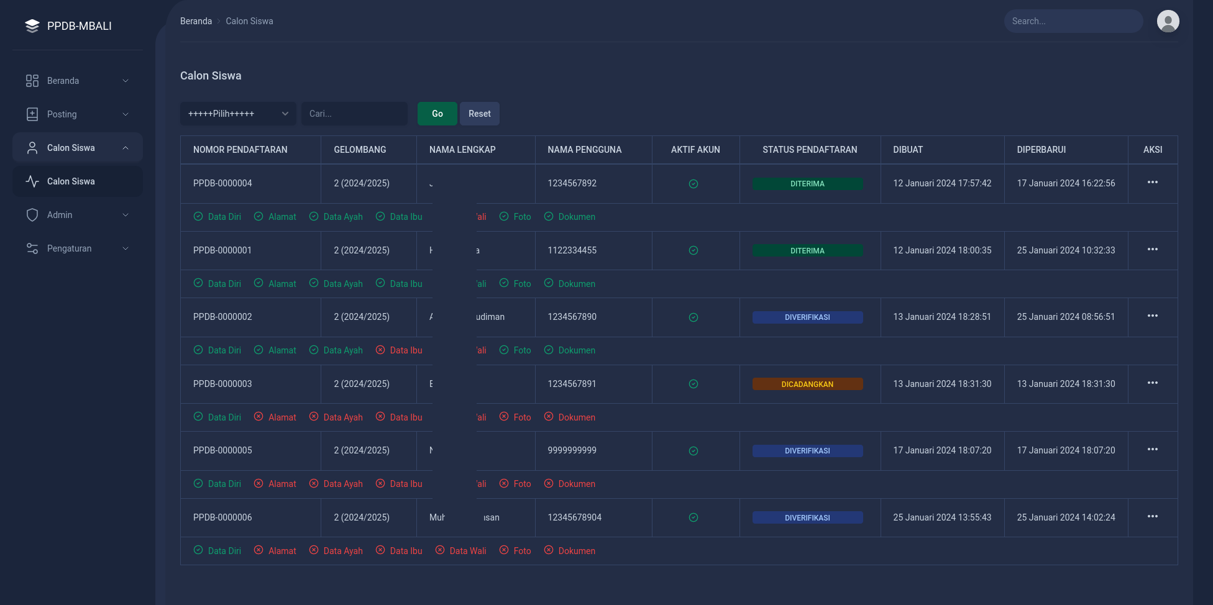Click the PPDB-MBALI logo icon
The image size is (1213, 605).
32,25
